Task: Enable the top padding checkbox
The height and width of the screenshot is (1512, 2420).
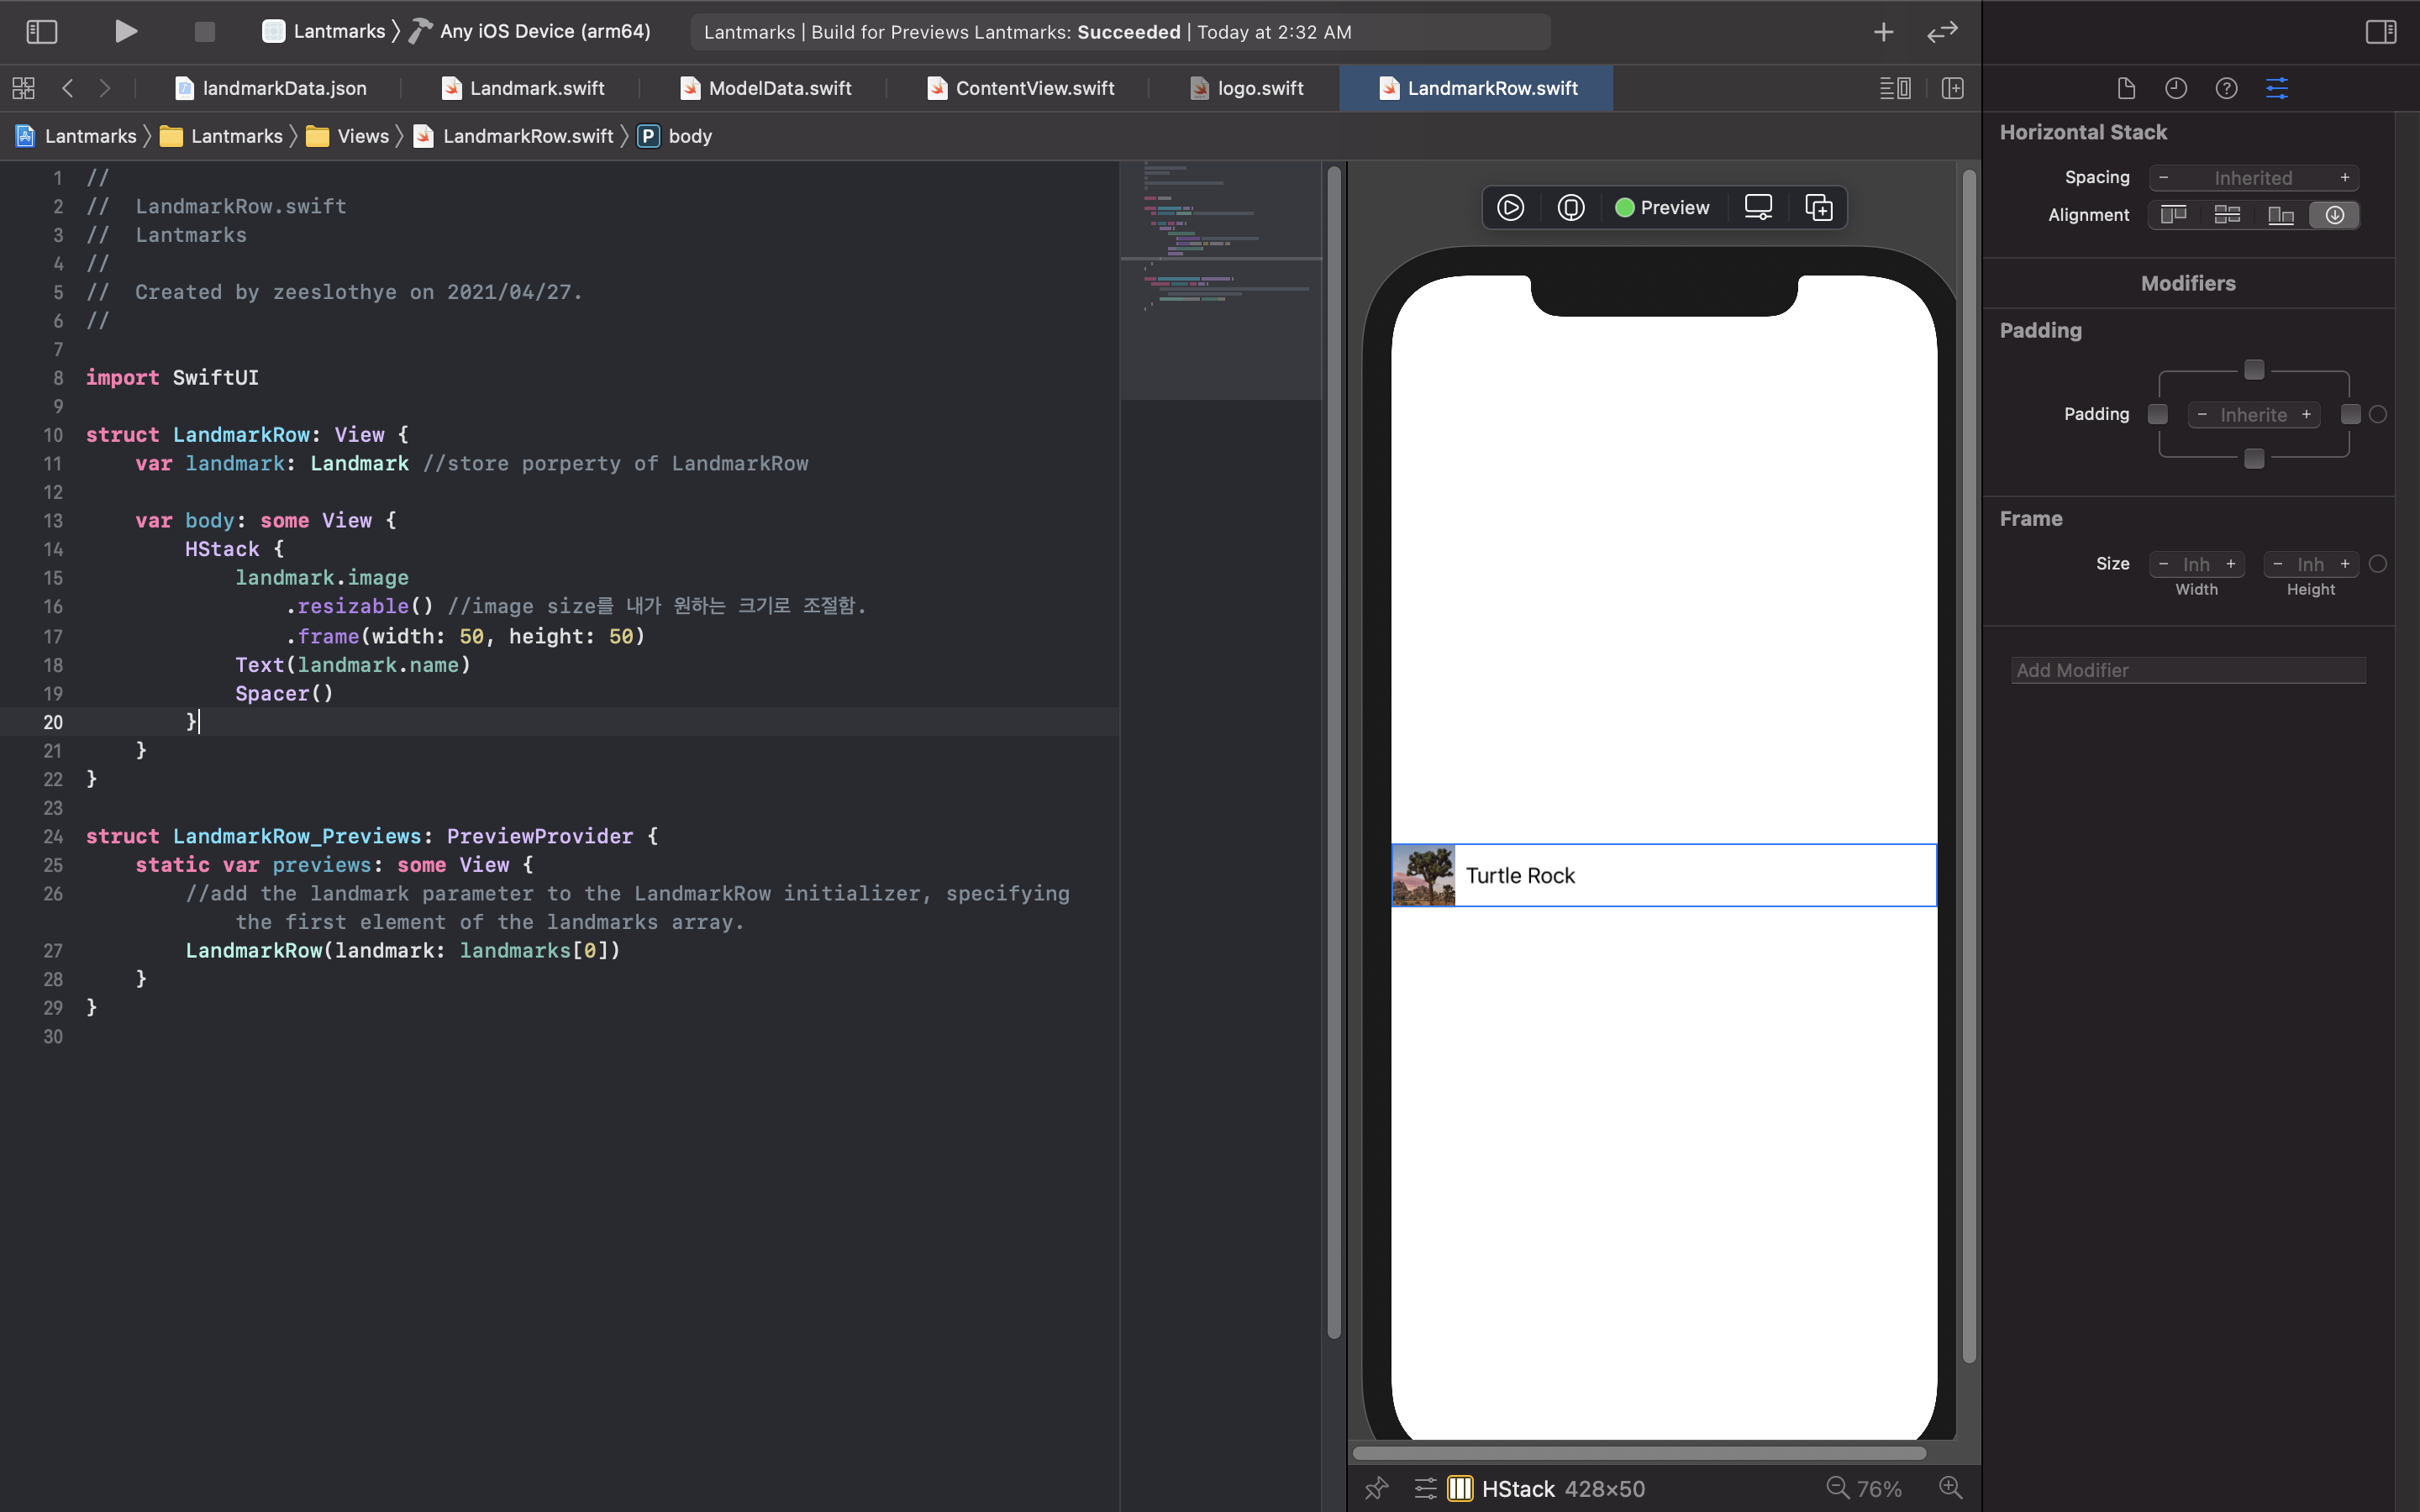Action: point(2254,370)
